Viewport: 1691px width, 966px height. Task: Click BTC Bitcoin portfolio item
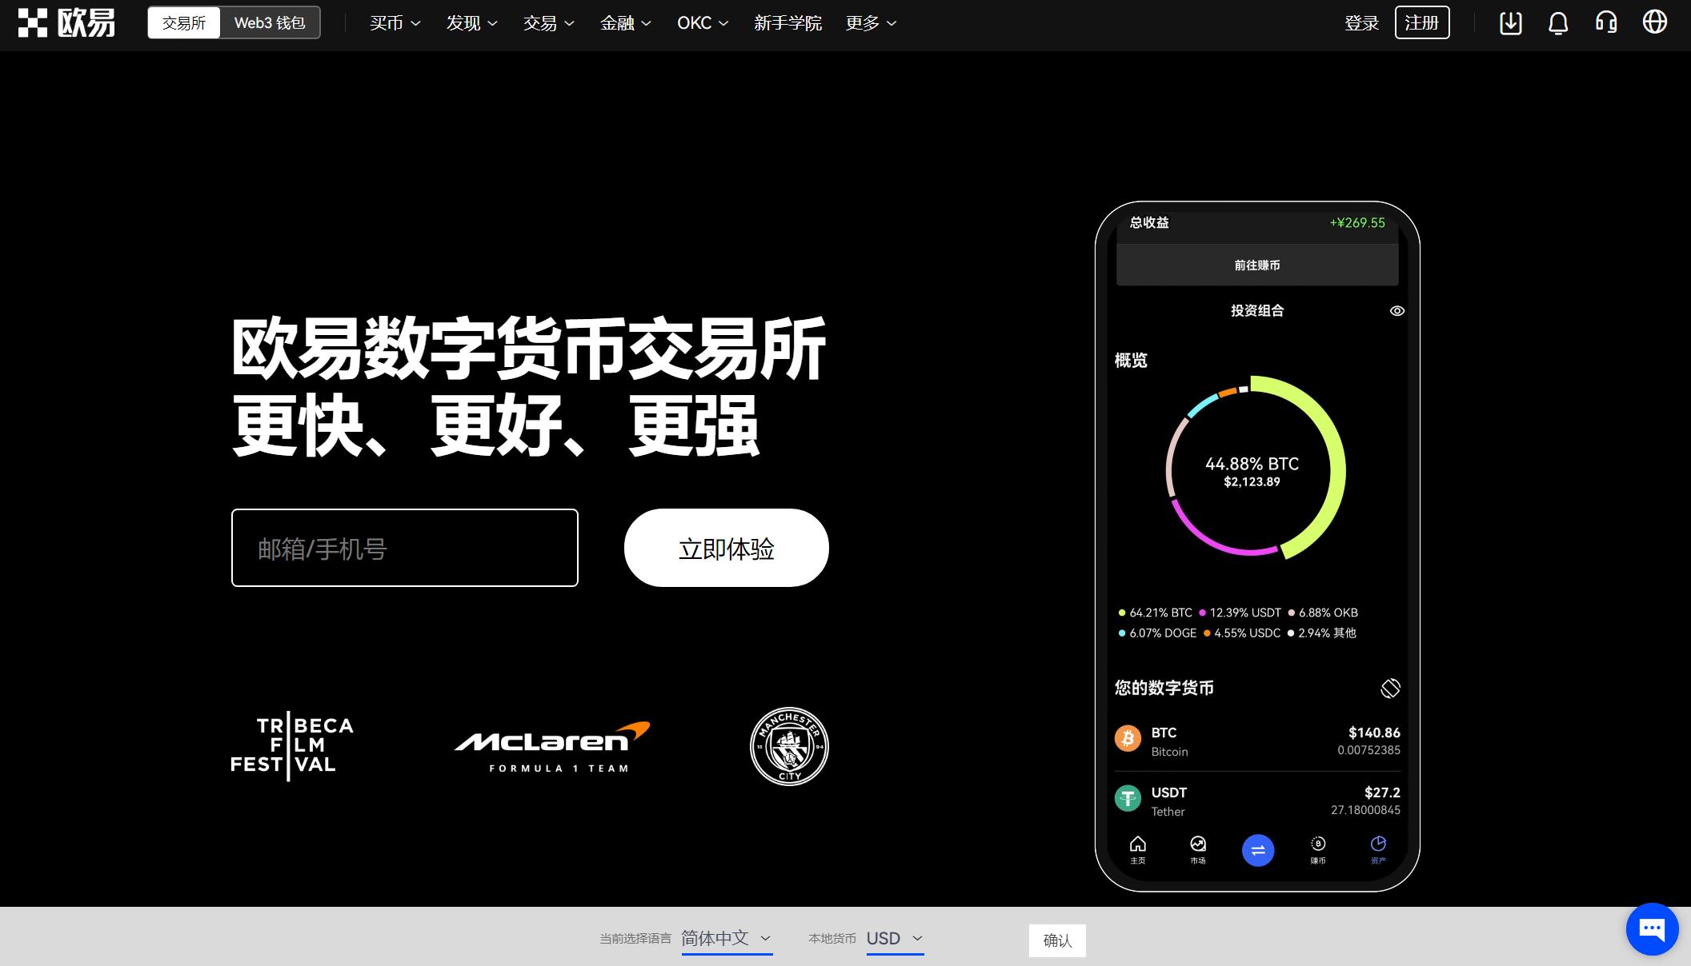click(1256, 740)
